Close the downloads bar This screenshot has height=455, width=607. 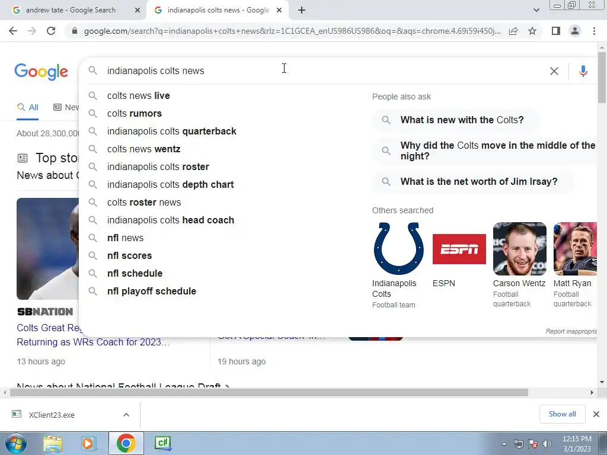(x=596, y=414)
